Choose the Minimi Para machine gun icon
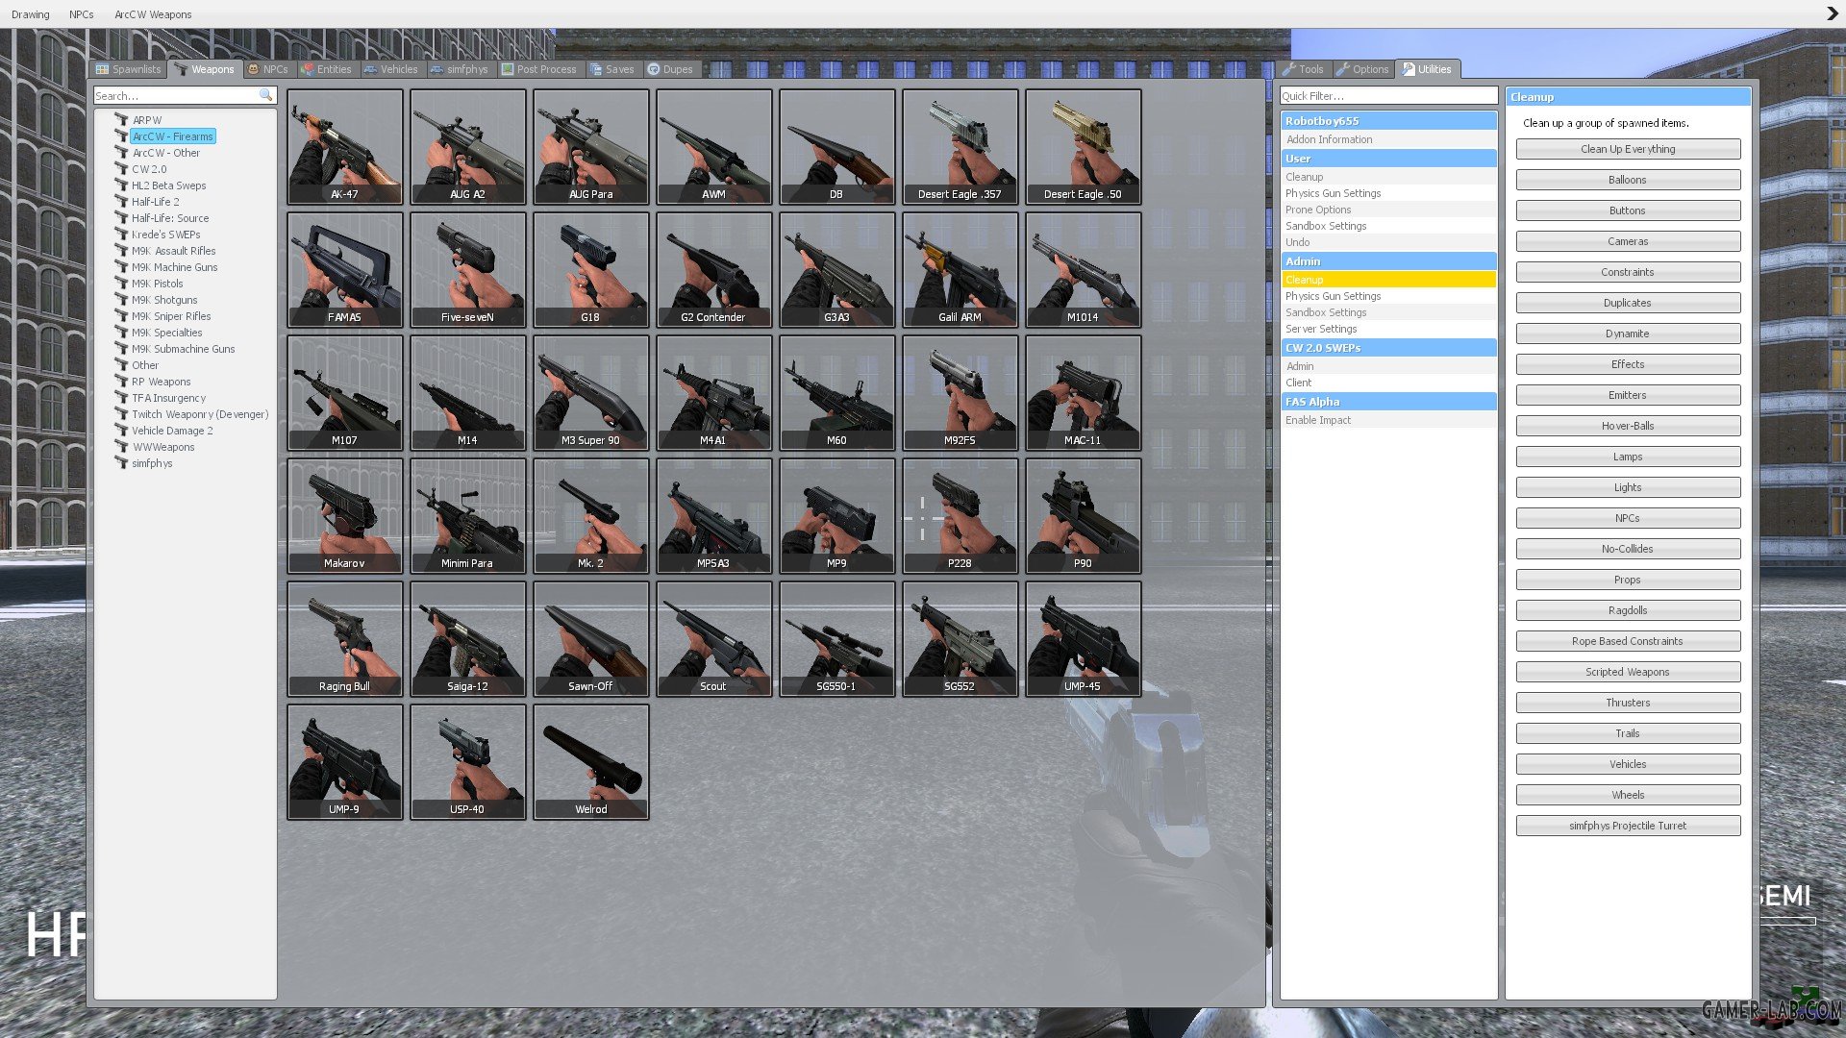Screen dimensions: 1846x1038 [x=467, y=515]
